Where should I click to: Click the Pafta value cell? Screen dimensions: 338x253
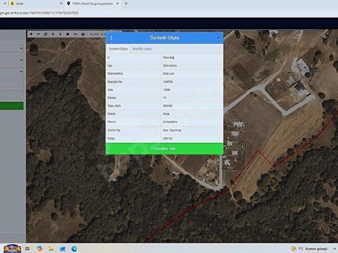click(192, 139)
